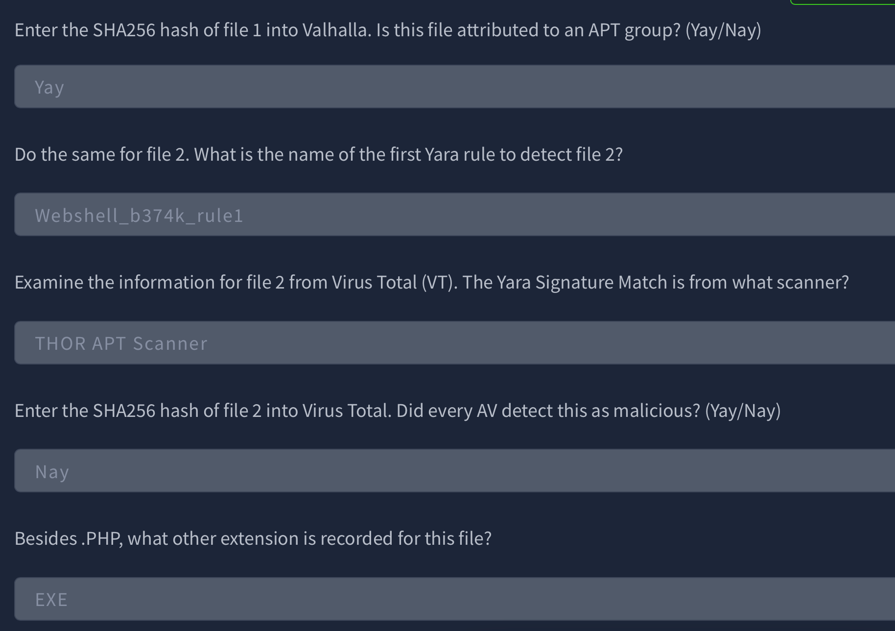
Task: Click the file 1 Valhalla APT group question
Action: pyautogui.click(x=388, y=30)
